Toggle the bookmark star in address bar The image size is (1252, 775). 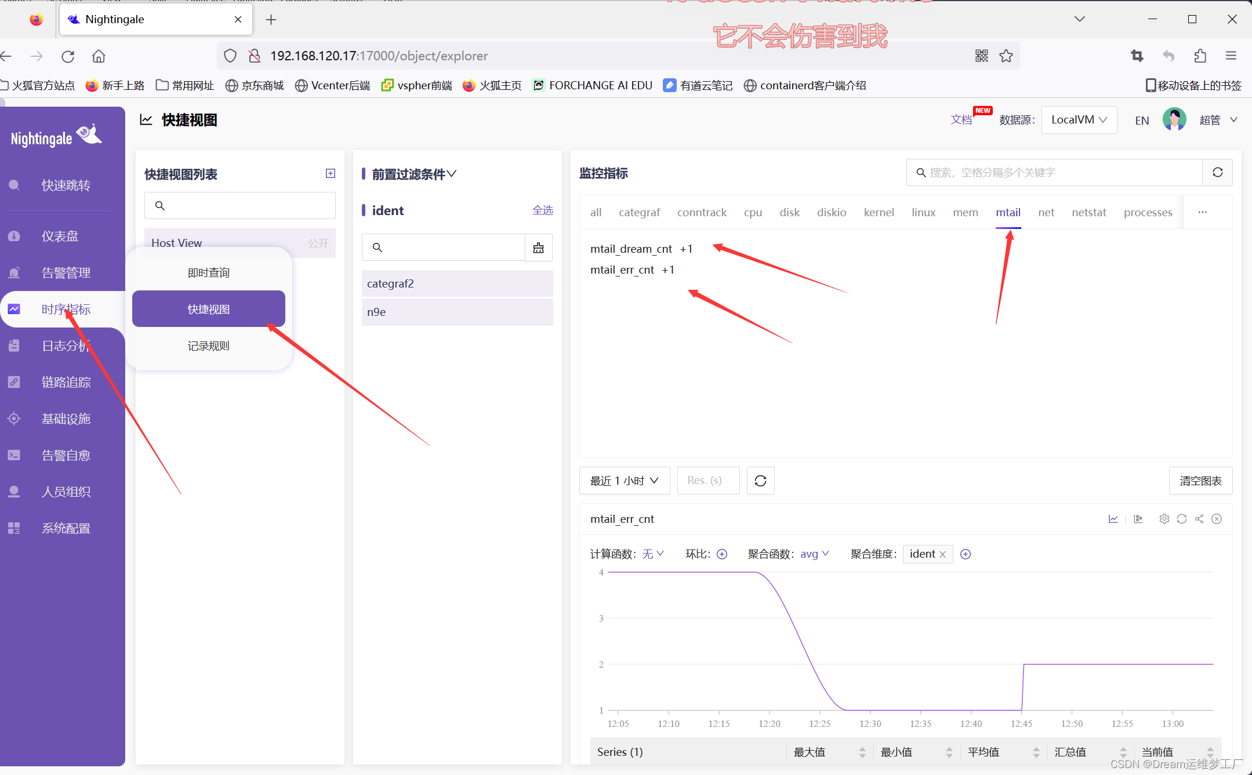[1007, 56]
